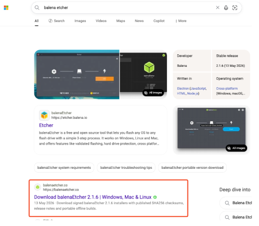
Task: Open the Maps tab
Action: pyautogui.click(x=121, y=21)
